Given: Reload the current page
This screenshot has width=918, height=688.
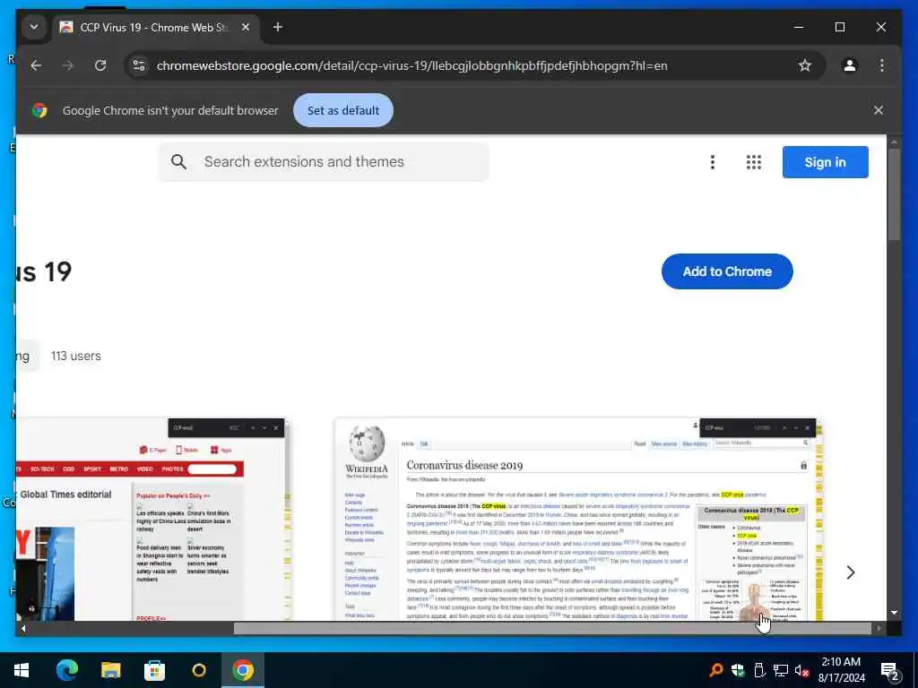Looking at the screenshot, I should (x=100, y=65).
